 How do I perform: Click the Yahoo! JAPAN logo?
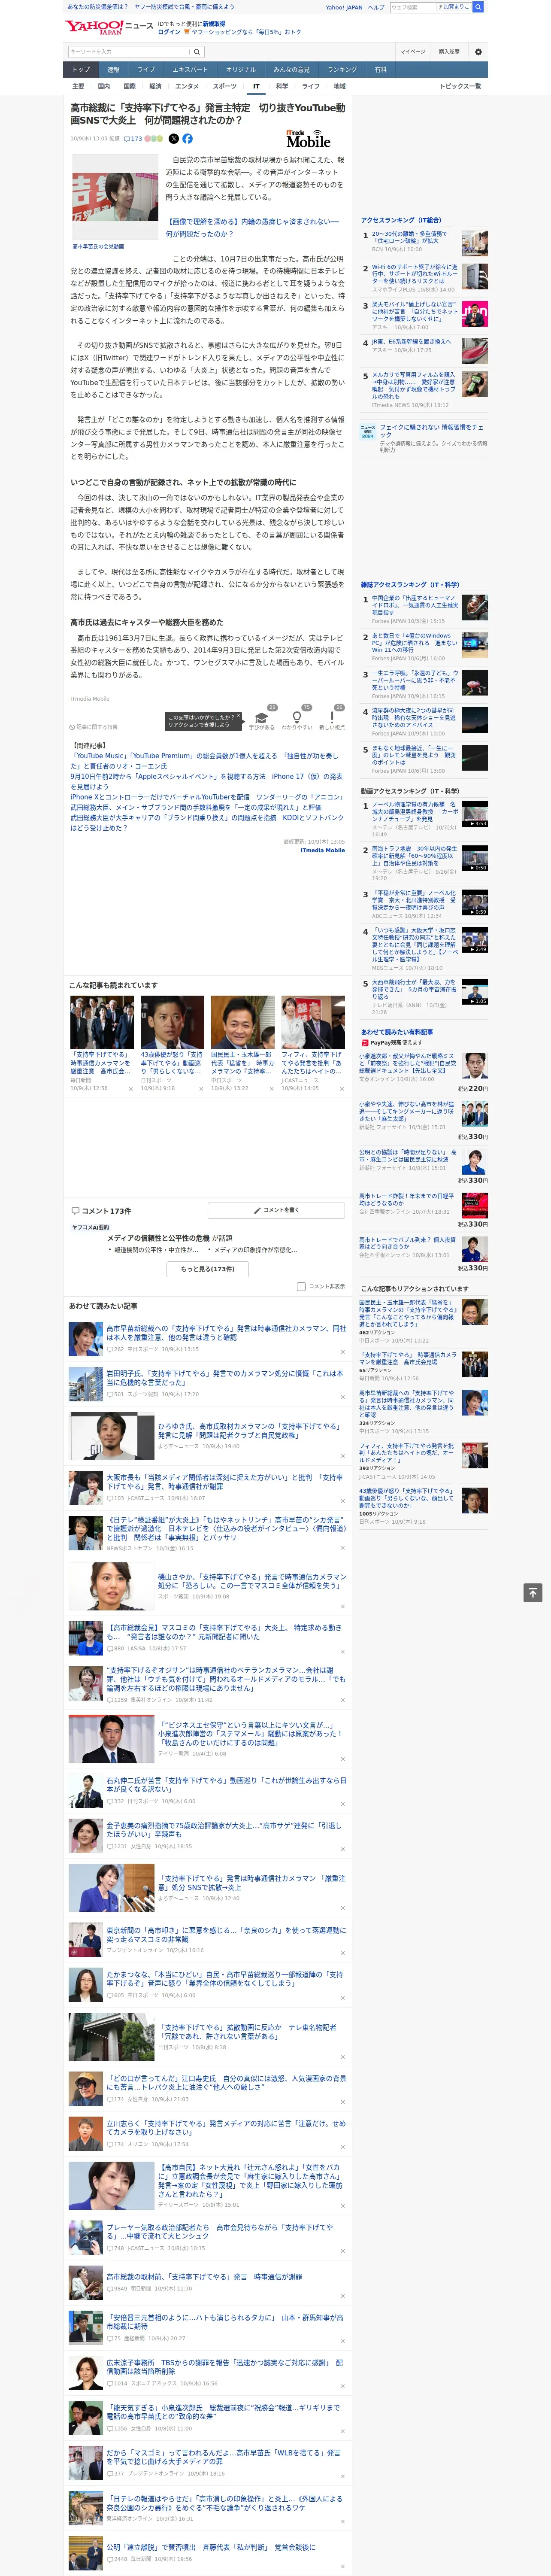pos(95,27)
